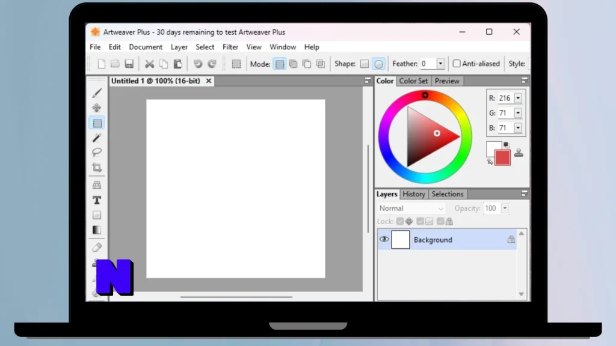The image size is (616, 346).
Task: Open the Edit menu
Action: (x=115, y=47)
